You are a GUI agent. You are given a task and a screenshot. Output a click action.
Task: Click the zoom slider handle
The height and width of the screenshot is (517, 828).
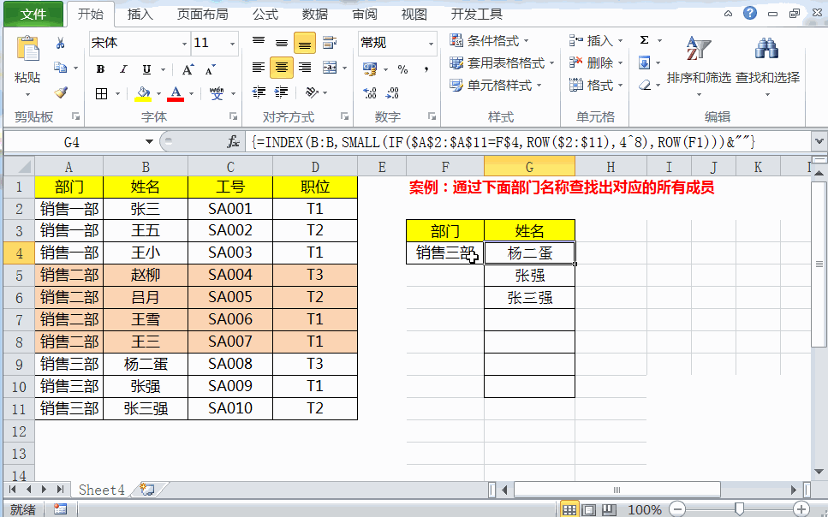(739, 509)
